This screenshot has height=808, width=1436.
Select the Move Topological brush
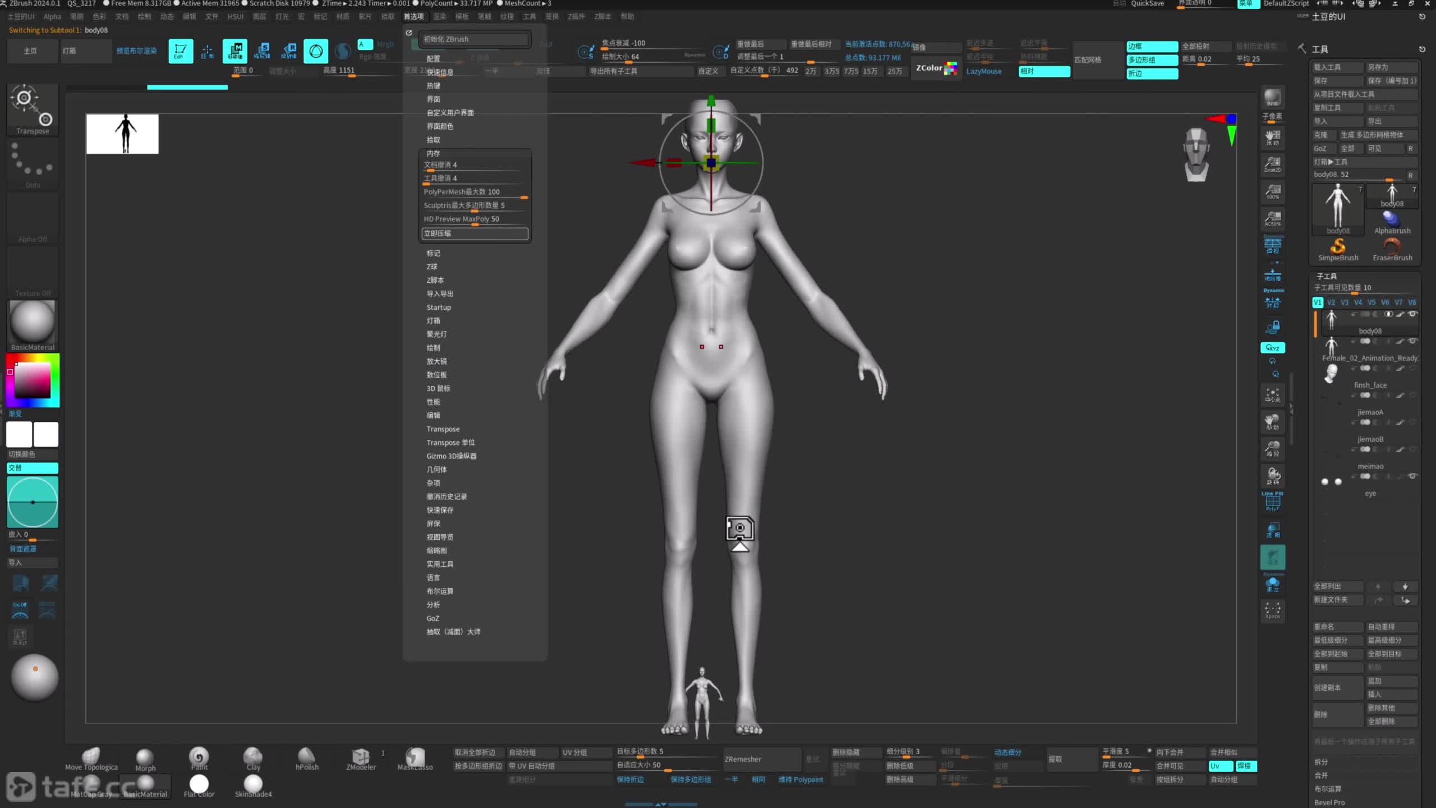91,759
